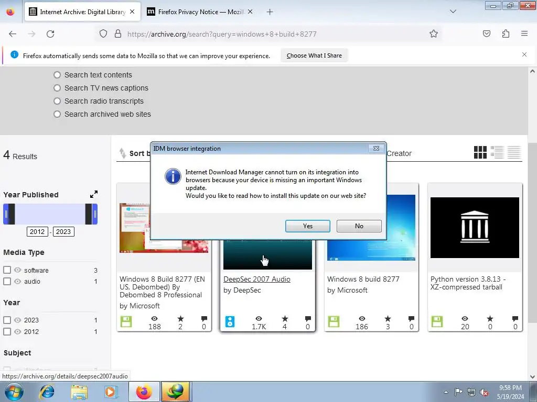Toggle the eye icon next to audio
537x402 pixels.
pyautogui.click(x=17, y=281)
